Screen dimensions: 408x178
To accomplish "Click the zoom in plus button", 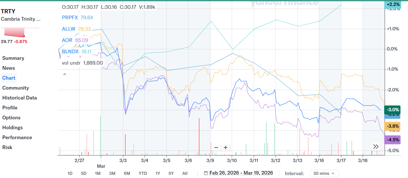I will pyautogui.click(x=226, y=147).
